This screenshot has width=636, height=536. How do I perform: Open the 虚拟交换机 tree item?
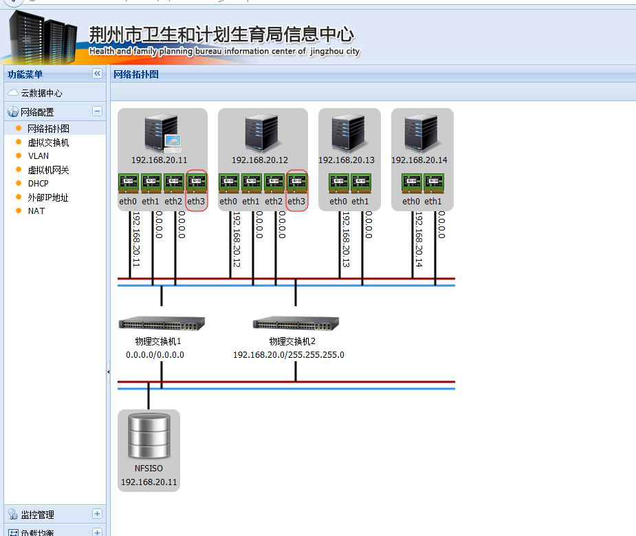point(48,142)
